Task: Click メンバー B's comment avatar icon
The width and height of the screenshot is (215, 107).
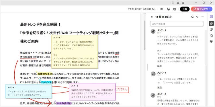Action: 153,74
